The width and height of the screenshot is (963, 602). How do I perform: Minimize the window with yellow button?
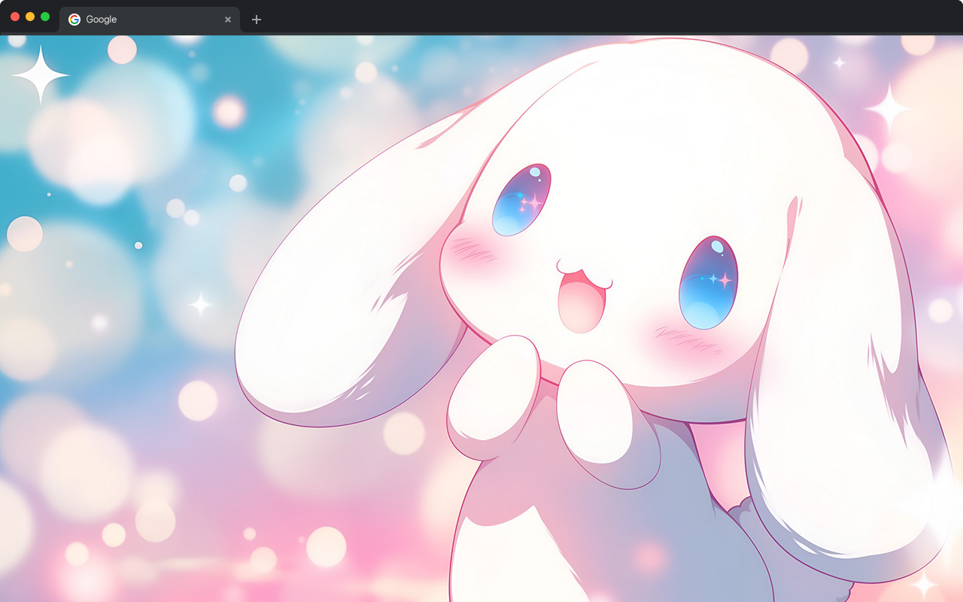[30, 17]
